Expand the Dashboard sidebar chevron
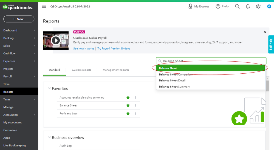Image resolution: width=274 pixels, height=150 pixels. 34,30
